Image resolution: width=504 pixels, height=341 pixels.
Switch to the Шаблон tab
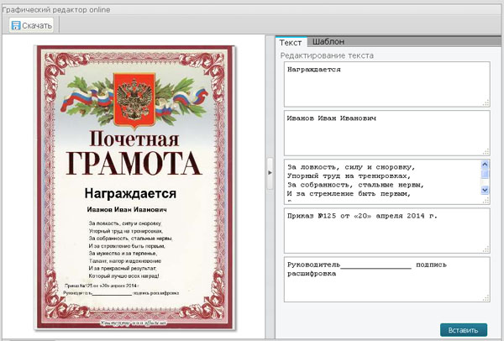point(328,42)
